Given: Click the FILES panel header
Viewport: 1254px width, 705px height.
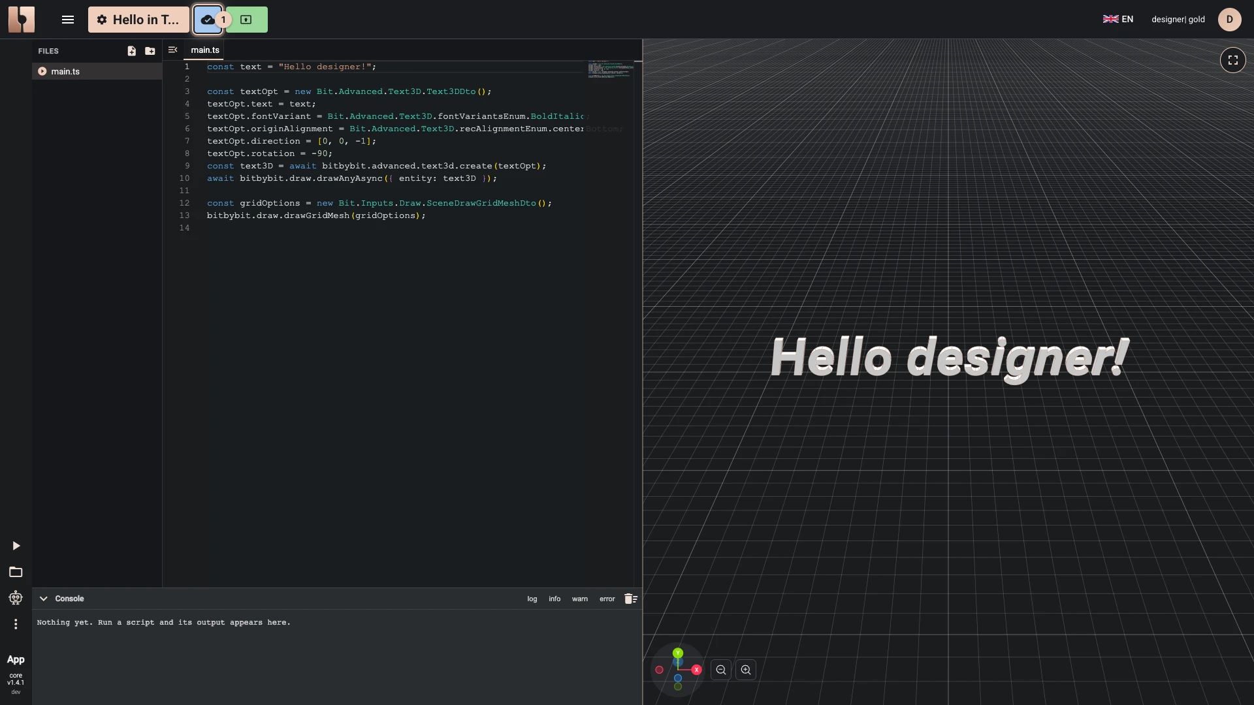Looking at the screenshot, I should [x=48, y=51].
